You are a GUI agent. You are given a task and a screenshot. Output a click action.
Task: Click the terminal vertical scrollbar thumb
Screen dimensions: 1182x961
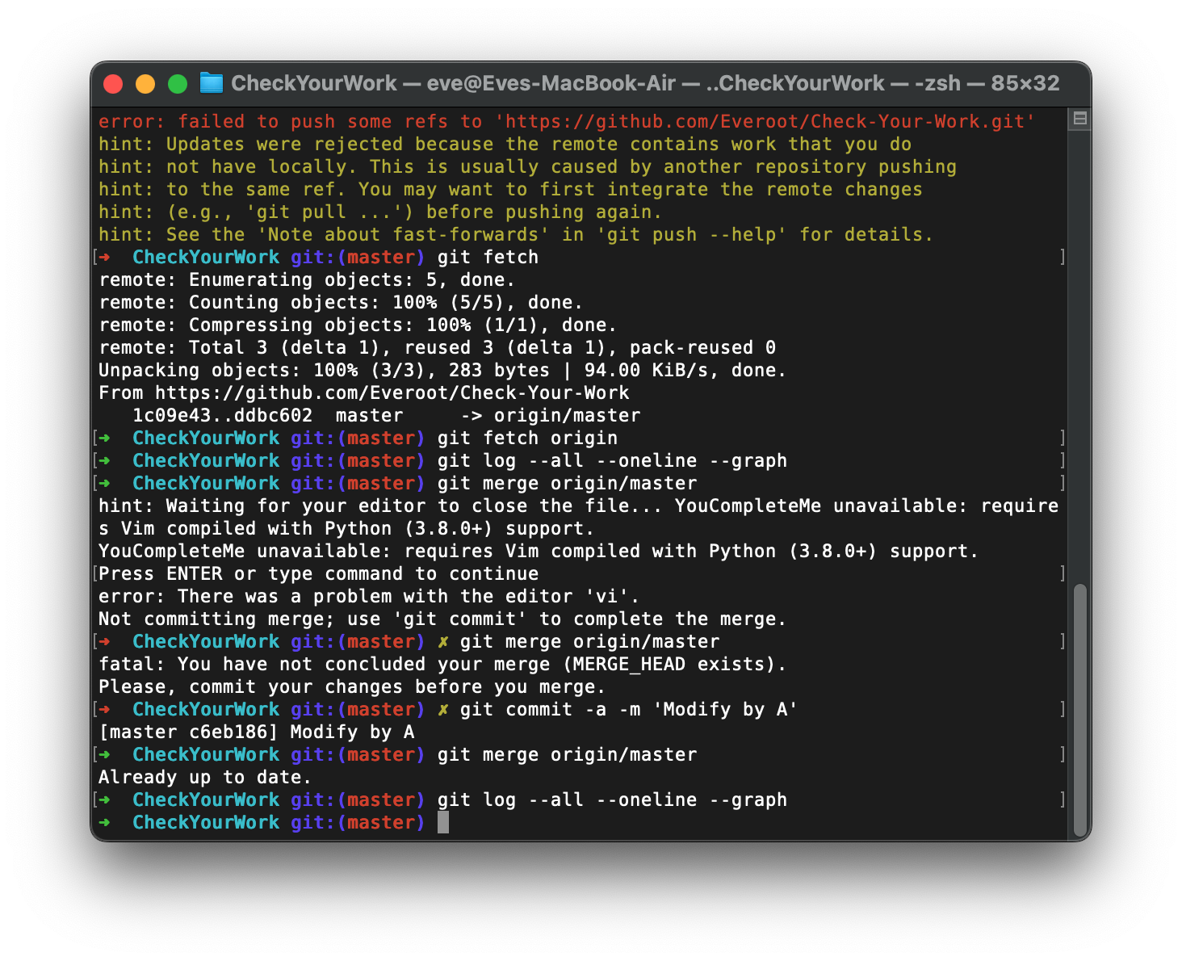(x=1080, y=710)
